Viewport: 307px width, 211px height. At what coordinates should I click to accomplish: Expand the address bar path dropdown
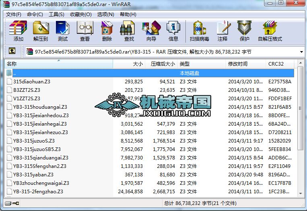click(x=301, y=52)
